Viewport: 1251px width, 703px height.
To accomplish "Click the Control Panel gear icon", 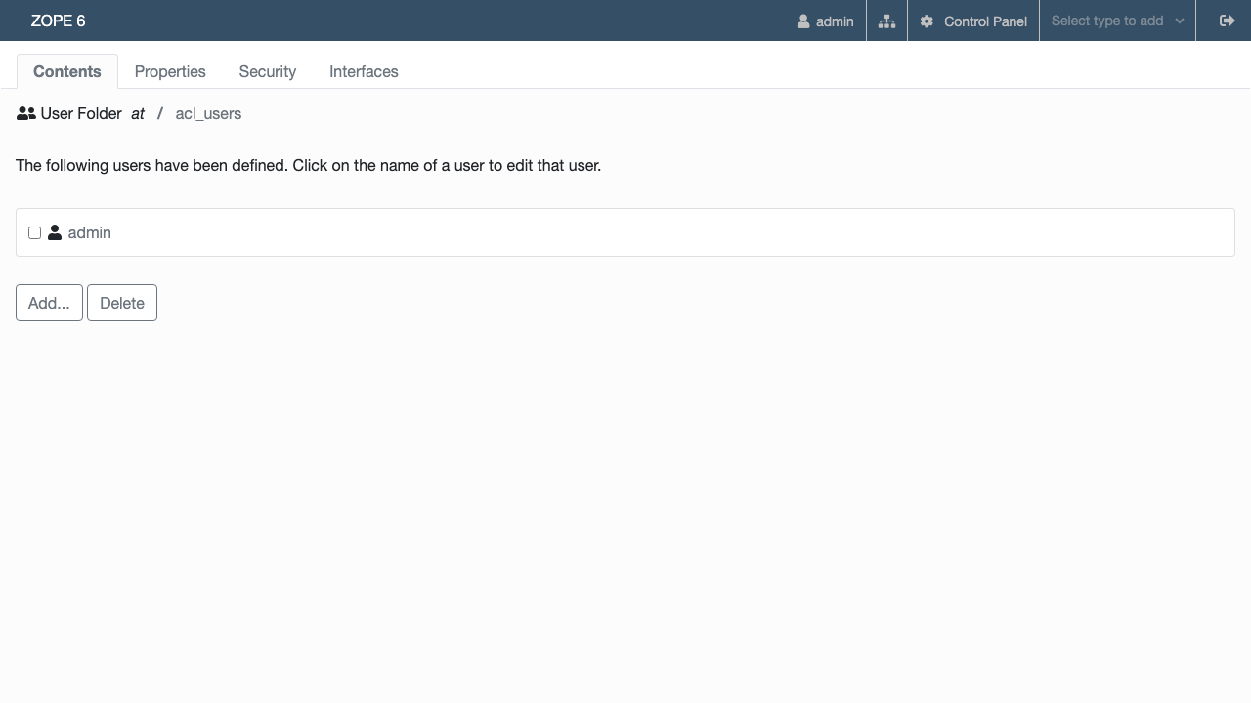I will pos(927,21).
